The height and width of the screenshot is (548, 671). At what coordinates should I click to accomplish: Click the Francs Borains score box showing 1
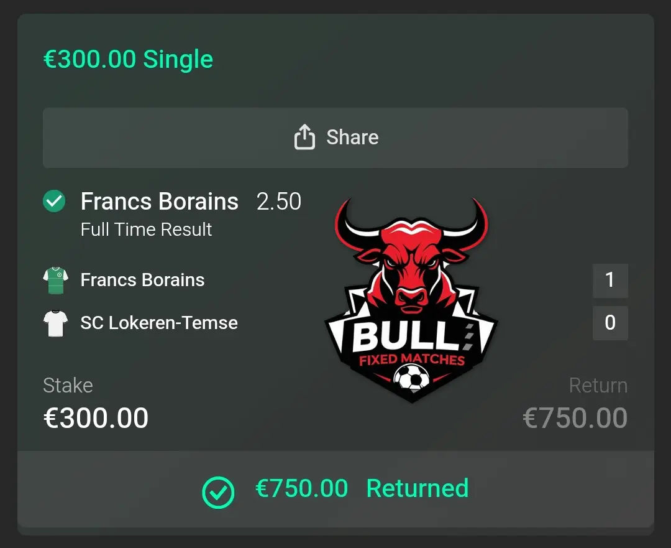(610, 280)
